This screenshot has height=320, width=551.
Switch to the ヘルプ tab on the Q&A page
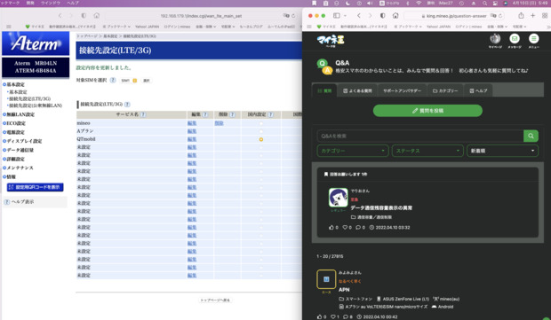click(x=478, y=90)
